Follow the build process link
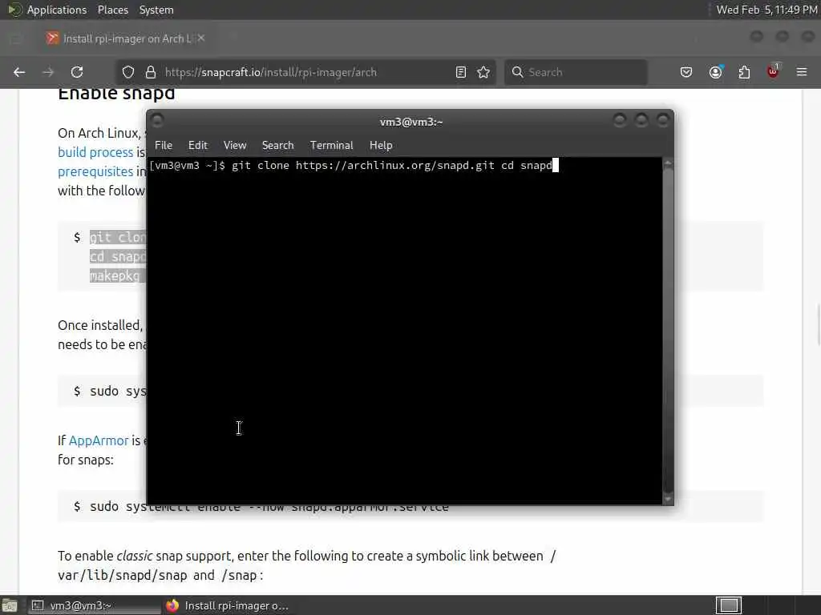821x615 pixels. pyautogui.click(x=95, y=152)
